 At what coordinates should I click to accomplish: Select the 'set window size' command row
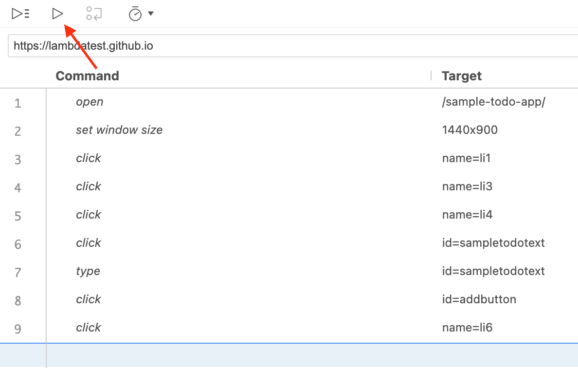(119, 130)
